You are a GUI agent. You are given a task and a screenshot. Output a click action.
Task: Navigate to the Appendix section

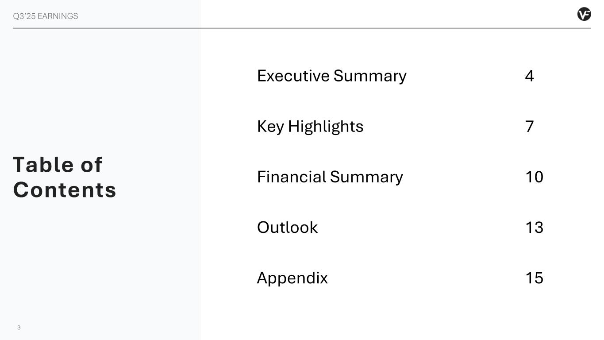click(292, 278)
